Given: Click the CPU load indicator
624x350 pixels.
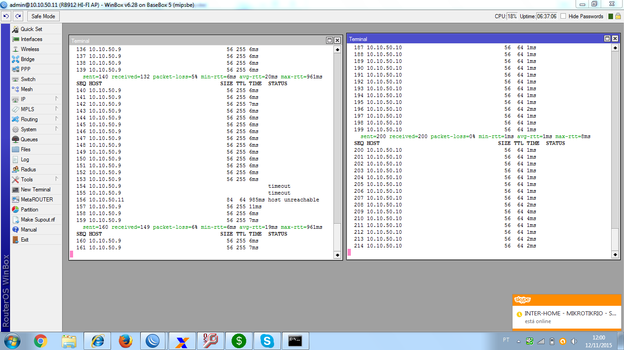Looking at the screenshot, I should pos(512,16).
